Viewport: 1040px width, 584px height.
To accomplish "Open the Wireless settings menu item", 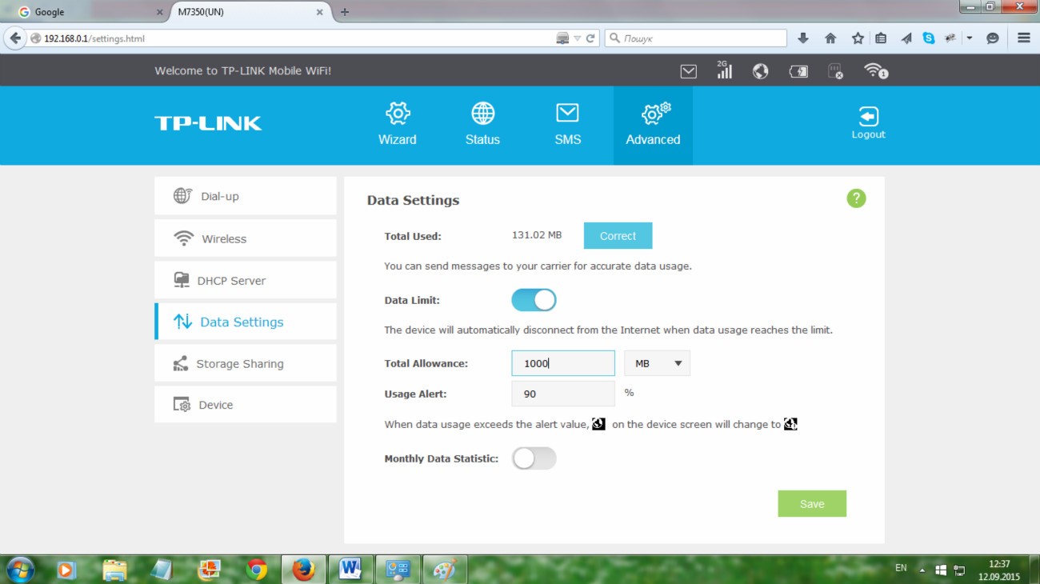I will click(x=245, y=238).
